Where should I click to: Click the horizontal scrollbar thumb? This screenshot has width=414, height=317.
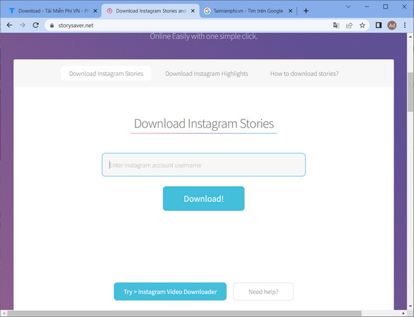(184, 313)
